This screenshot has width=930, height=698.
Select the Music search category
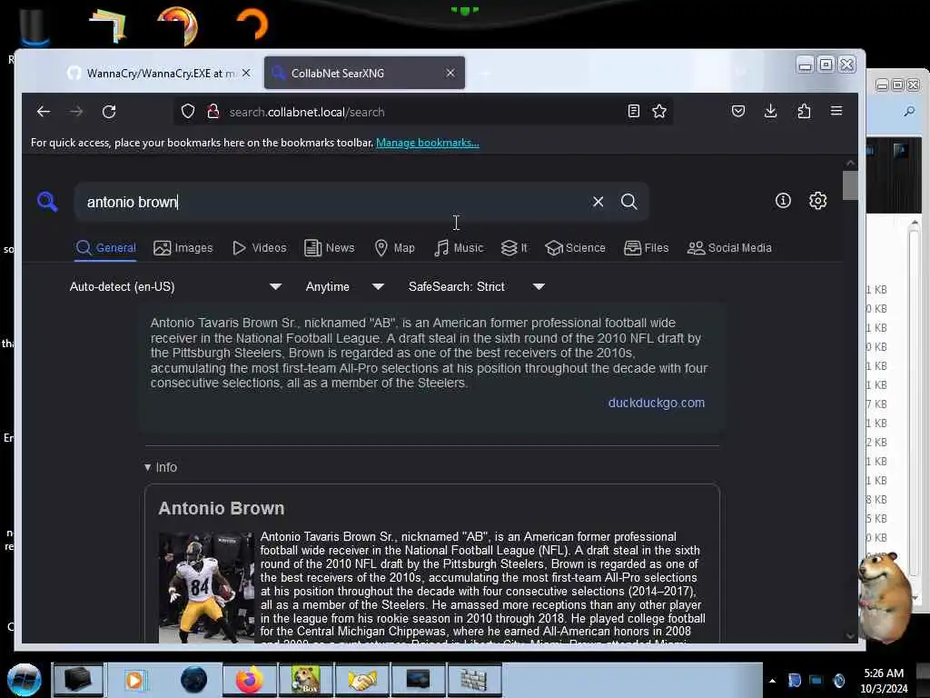pyautogui.click(x=459, y=248)
